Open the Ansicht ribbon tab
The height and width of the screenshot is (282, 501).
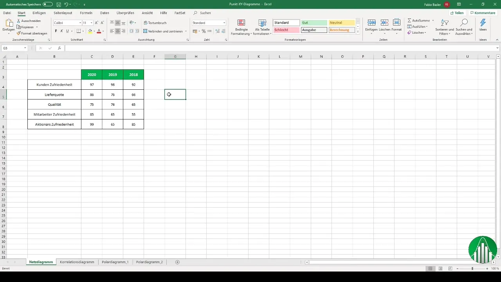[x=147, y=13]
